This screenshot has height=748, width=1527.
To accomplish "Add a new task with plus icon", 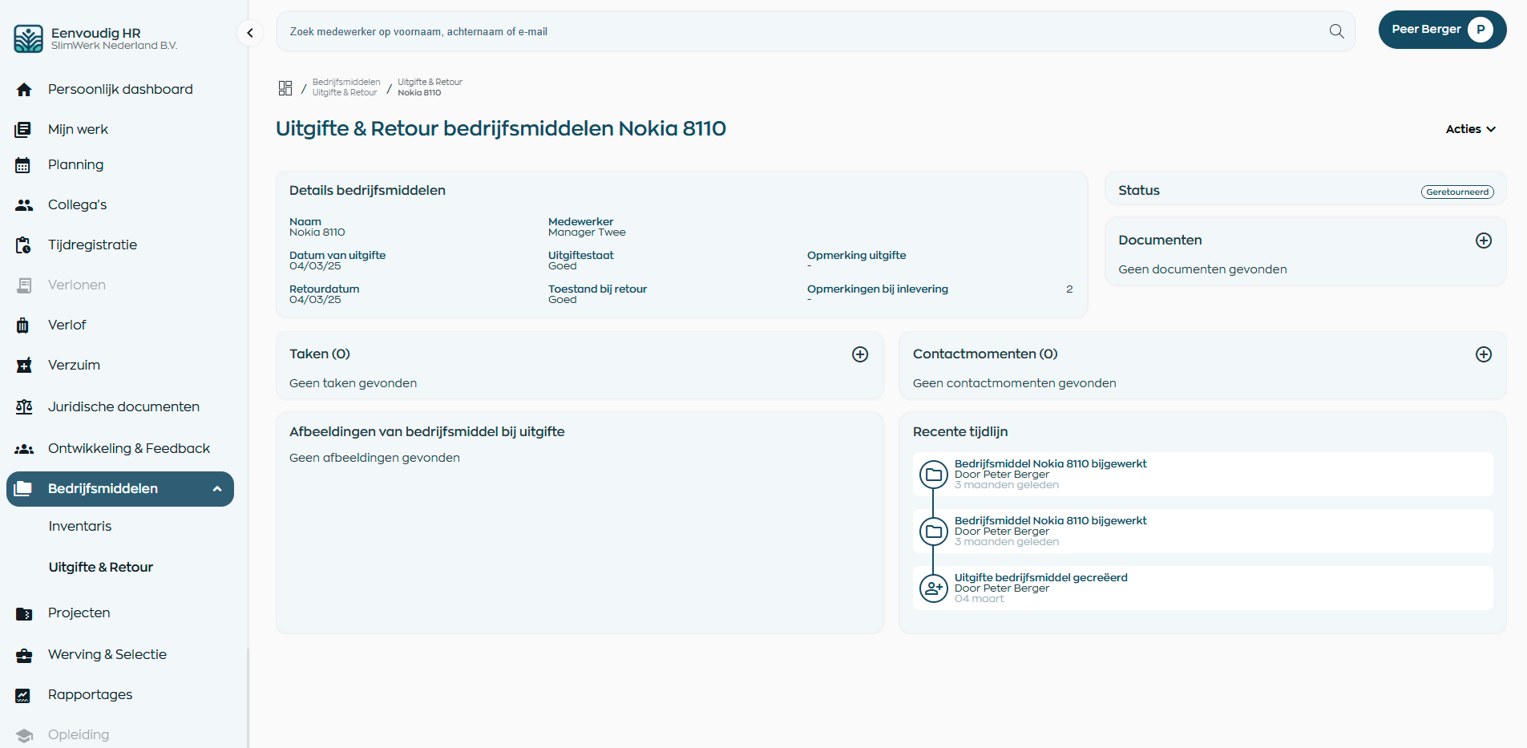I will (859, 354).
